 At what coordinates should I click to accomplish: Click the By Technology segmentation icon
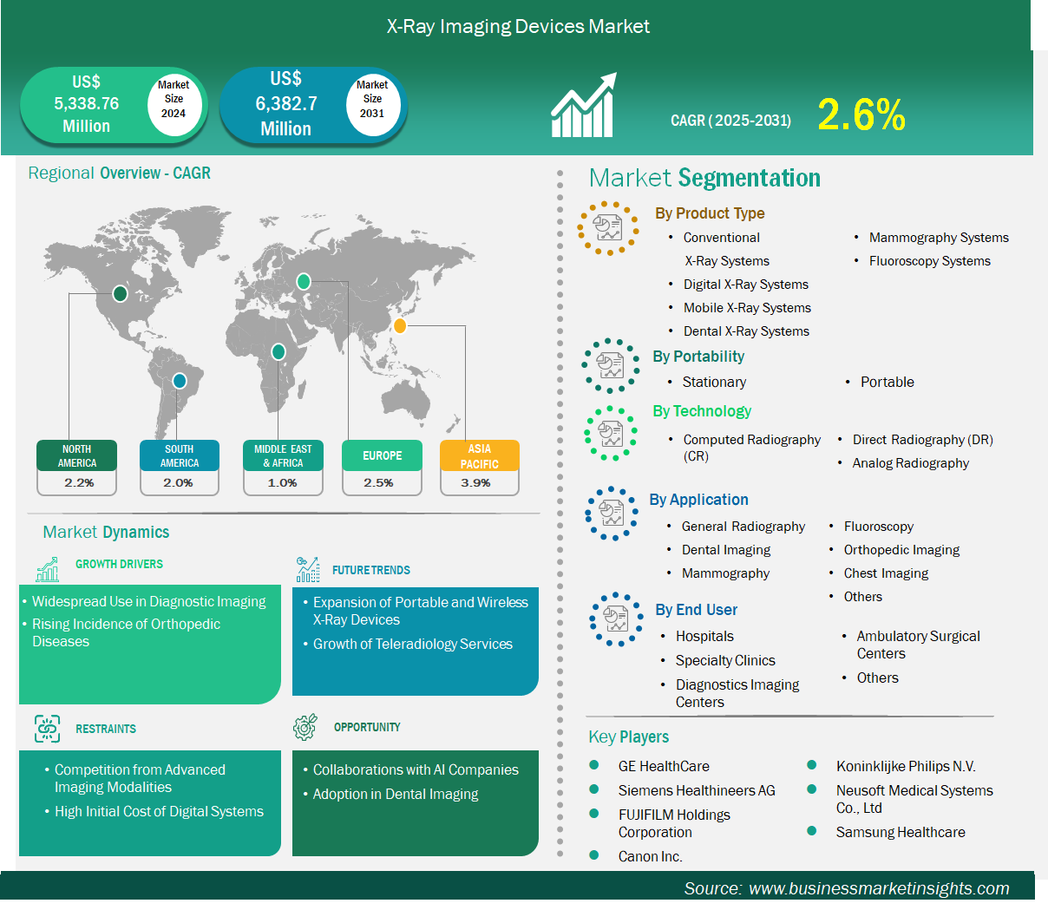coord(611,433)
